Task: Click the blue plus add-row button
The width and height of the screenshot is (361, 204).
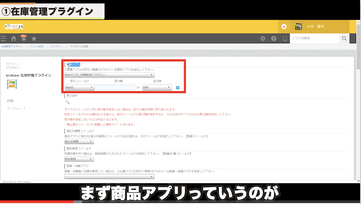Action: pos(178,88)
